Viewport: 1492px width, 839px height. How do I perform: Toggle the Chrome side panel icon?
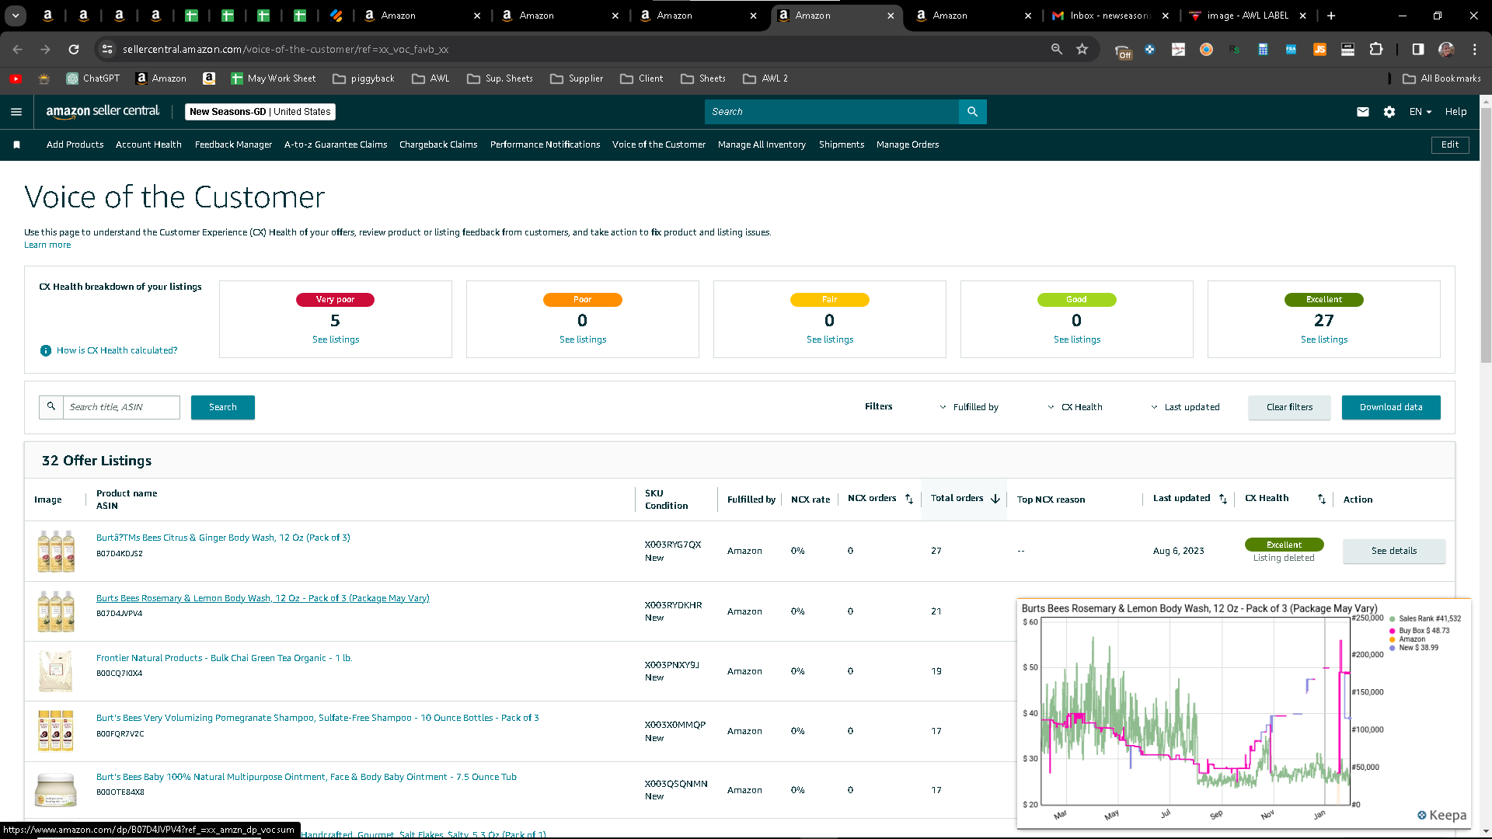(x=1418, y=49)
